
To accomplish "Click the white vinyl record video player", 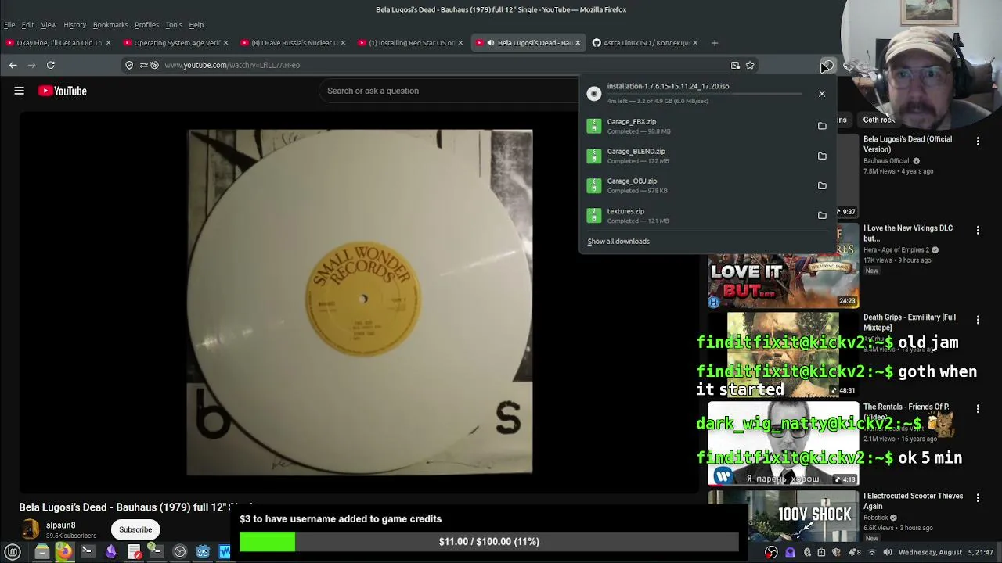I will (x=359, y=302).
